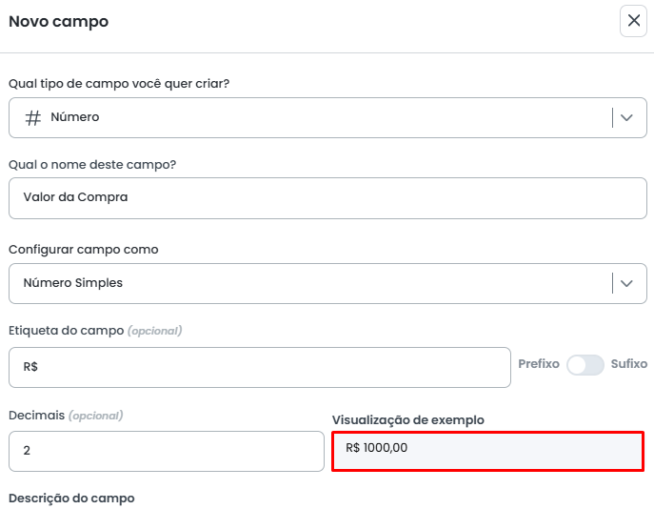Focus the Decimais input with value 2
The width and height of the screenshot is (654, 509).
[166, 451]
